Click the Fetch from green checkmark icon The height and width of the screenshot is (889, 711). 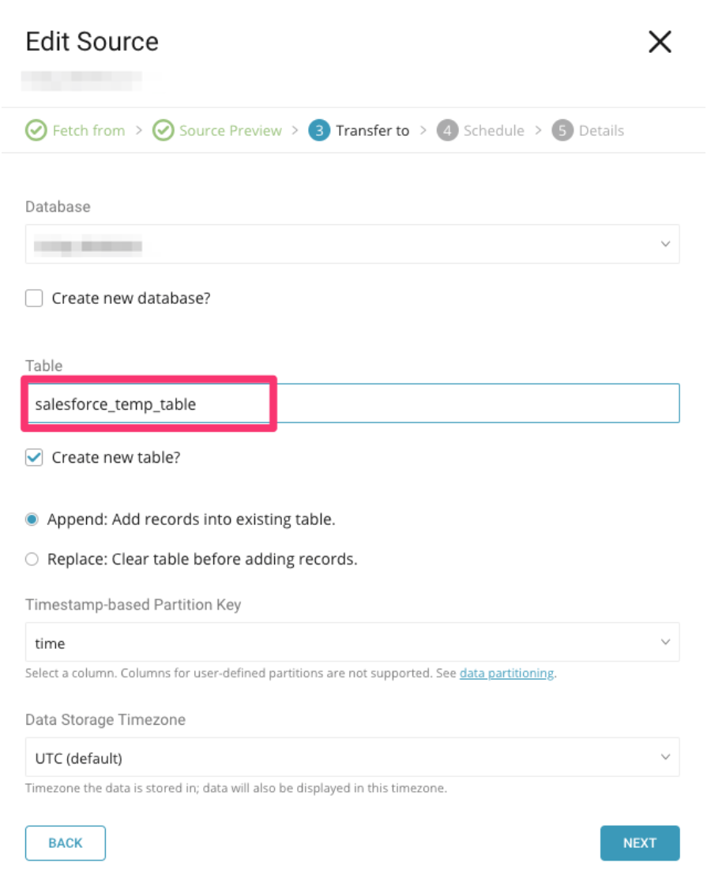(36, 130)
